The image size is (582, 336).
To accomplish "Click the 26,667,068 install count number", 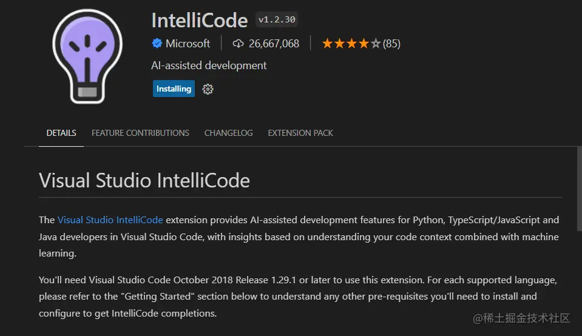I will coord(274,44).
